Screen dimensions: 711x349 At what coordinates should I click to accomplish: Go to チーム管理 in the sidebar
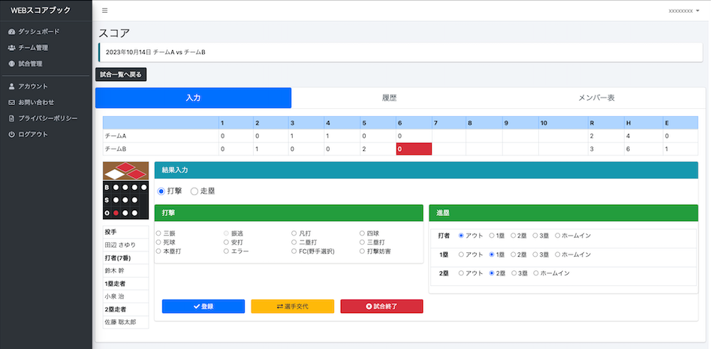33,47
